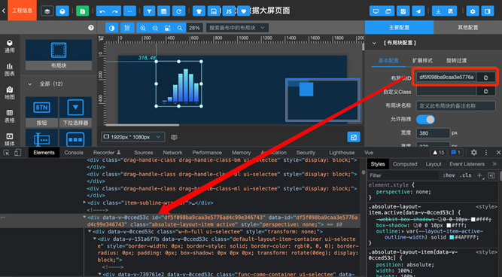Image resolution: width=502 pixels, height=277 pixels.
Task: Click the fit-to-screen zoom icon
Action: 167,28
